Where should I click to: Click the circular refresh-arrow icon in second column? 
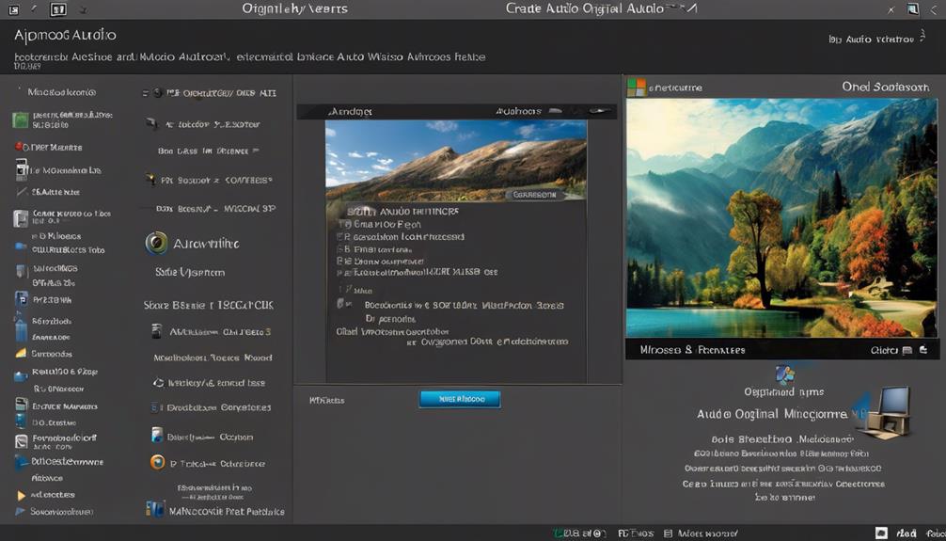158,382
